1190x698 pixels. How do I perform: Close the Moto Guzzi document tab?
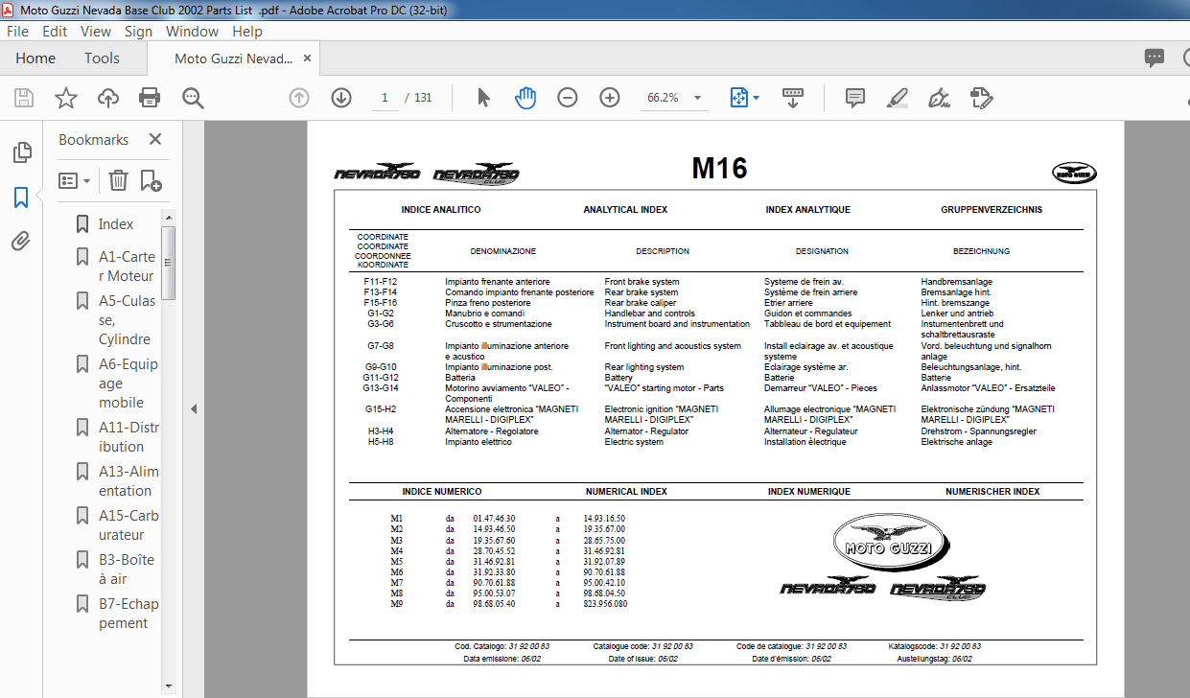point(308,58)
